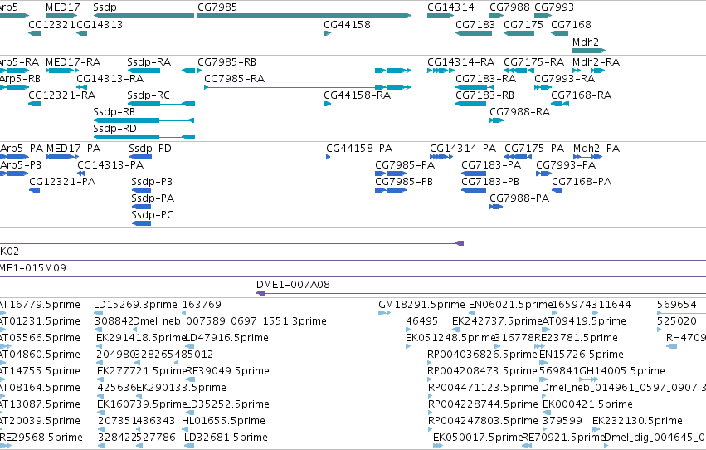This screenshot has height=450, width=706.
Task: Select the CG14313 gene label
Action: (100, 25)
